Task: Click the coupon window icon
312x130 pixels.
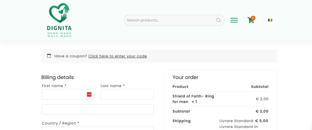Action: pos(49,56)
